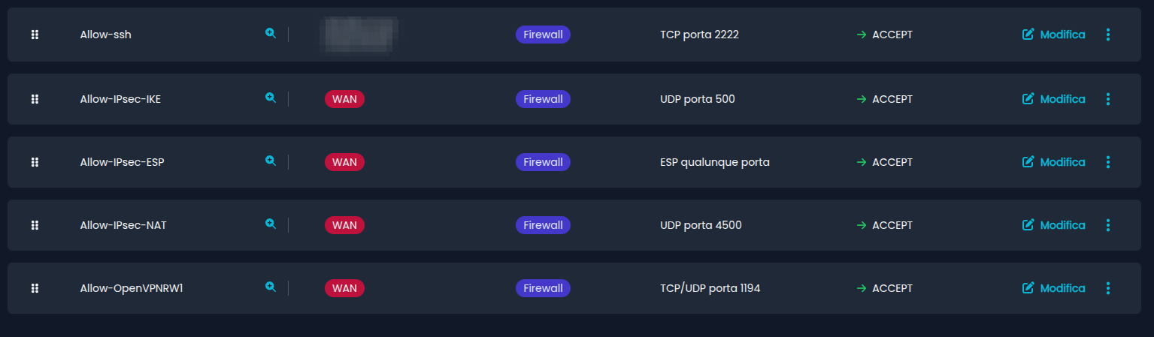The height and width of the screenshot is (337, 1154).
Task: View Allow-OpenVPNRW1 details with magnifier icon
Action: pos(271,287)
